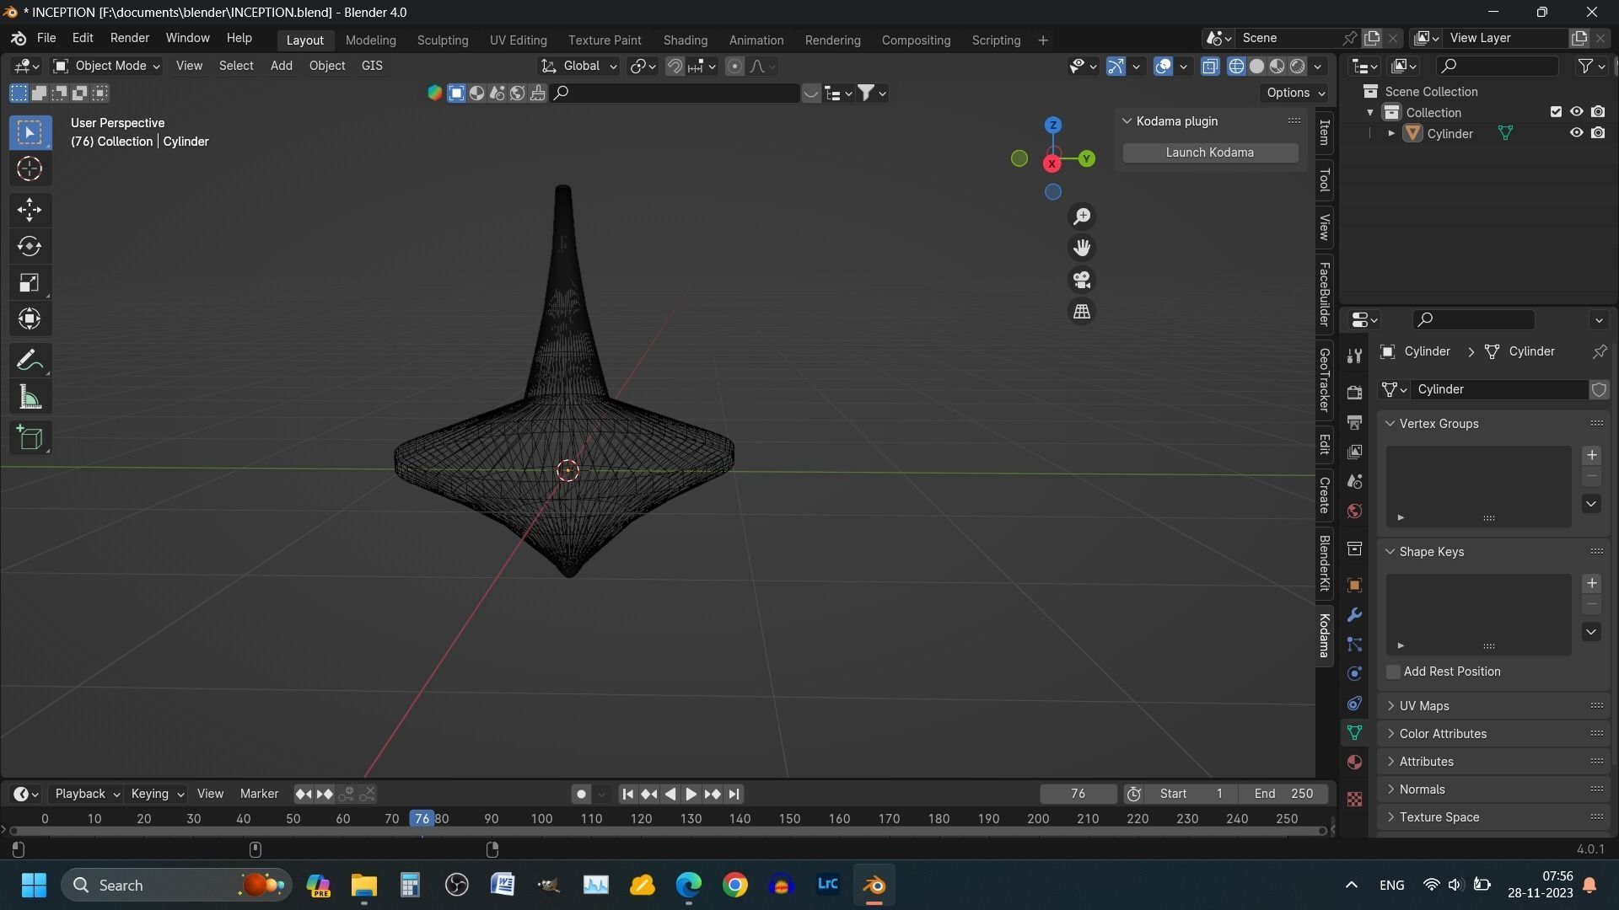
Task: Toggle snapping magnet
Action: point(675,67)
